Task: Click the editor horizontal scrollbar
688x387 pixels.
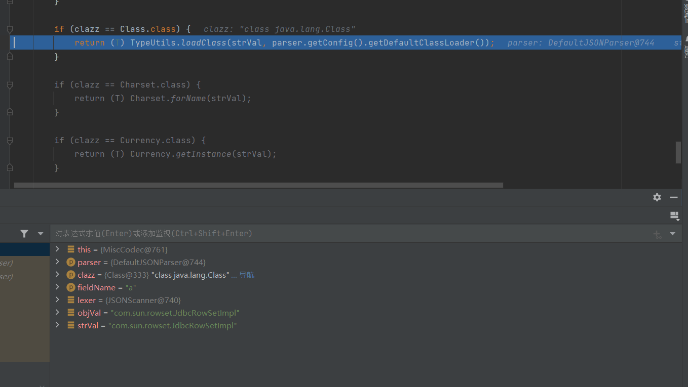Action: [258, 185]
